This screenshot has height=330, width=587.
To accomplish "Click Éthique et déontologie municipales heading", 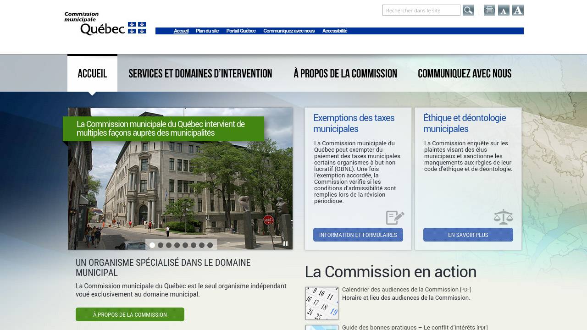I will tap(465, 123).
